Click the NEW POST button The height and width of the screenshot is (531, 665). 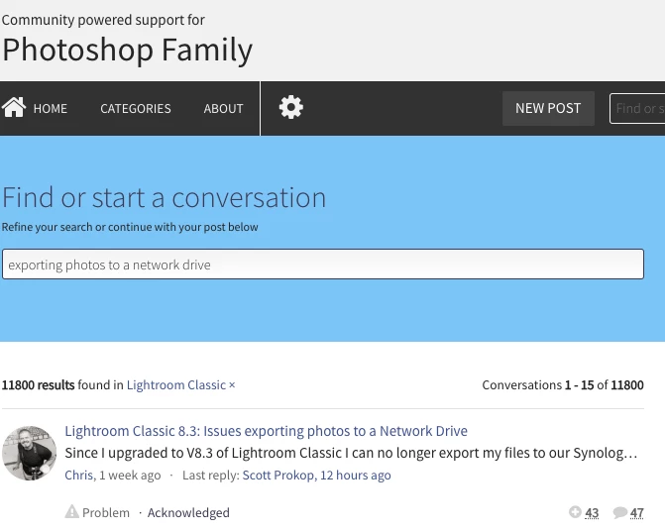pos(548,109)
